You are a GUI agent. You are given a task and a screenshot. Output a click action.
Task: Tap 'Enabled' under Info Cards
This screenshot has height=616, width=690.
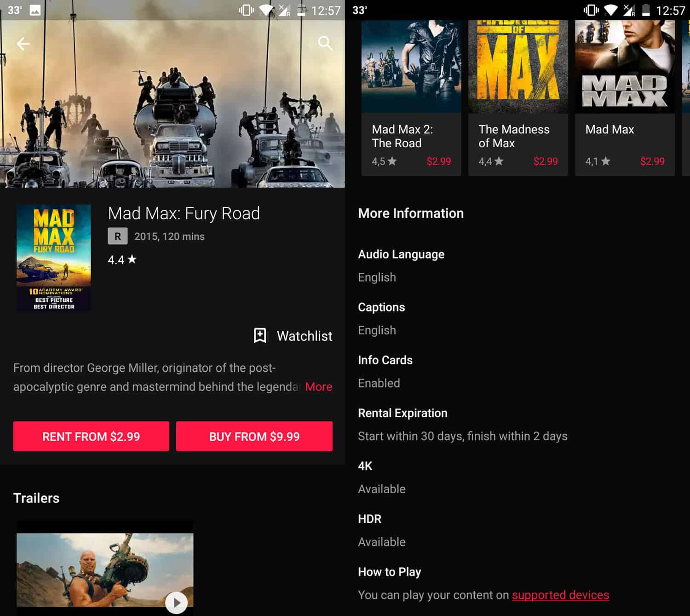pyautogui.click(x=379, y=383)
